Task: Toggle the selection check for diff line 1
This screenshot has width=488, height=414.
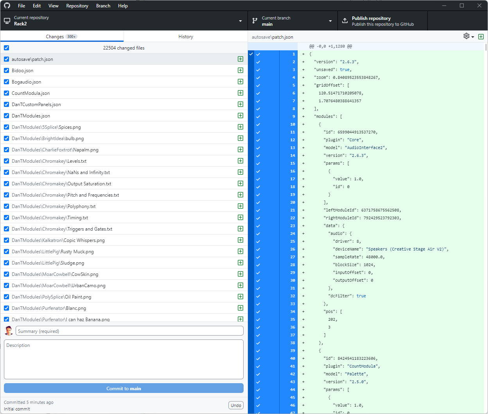Action: (x=258, y=54)
